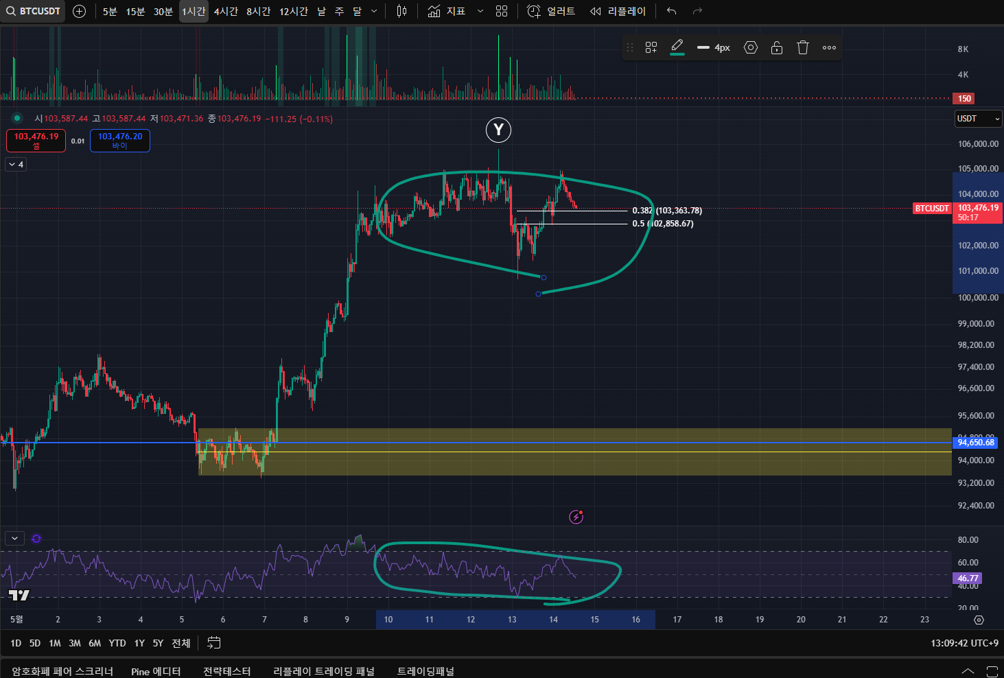Screen dimensions: 1004x678
Task: Set chart range to 1Y
Action: coord(139,643)
